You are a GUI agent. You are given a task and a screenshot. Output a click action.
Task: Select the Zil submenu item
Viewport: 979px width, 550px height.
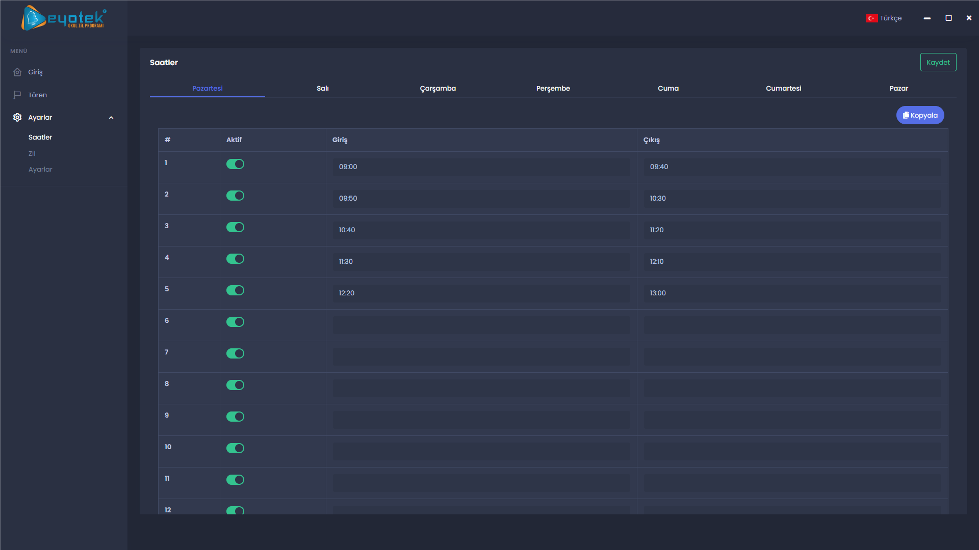click(32, 153)
